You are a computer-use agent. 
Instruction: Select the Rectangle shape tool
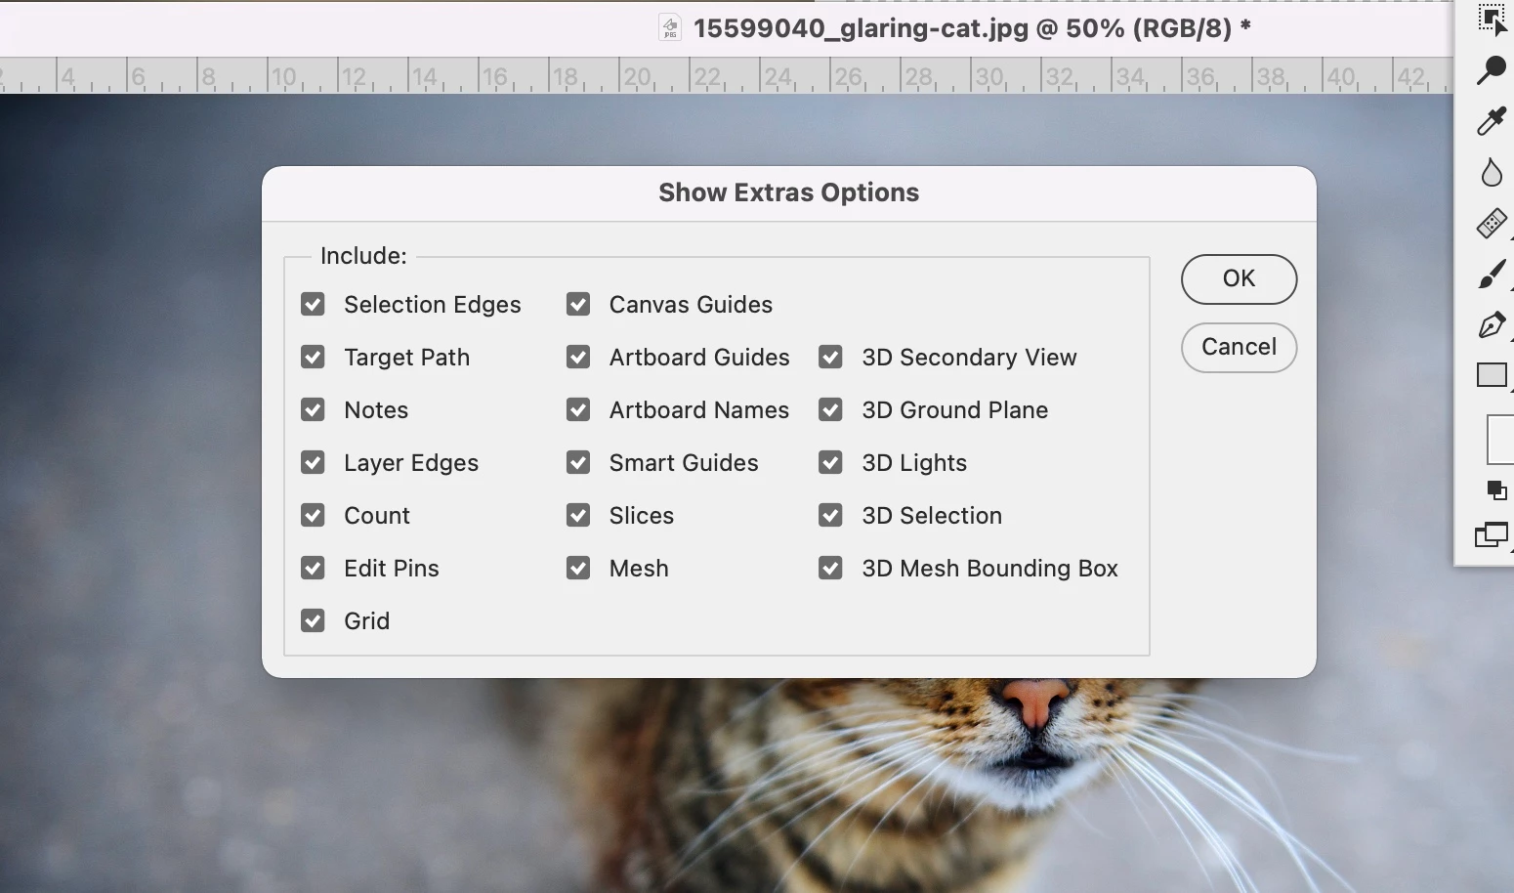1492,375
